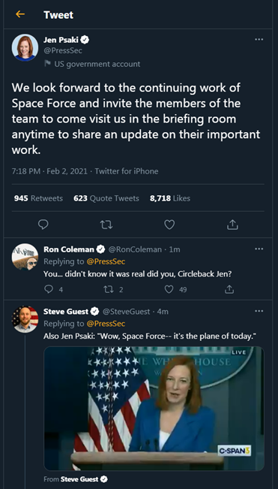Screen dimensions: 278x489
Task: Open Ron Coleman's profile avatar
Action: [x=25, y=257]
